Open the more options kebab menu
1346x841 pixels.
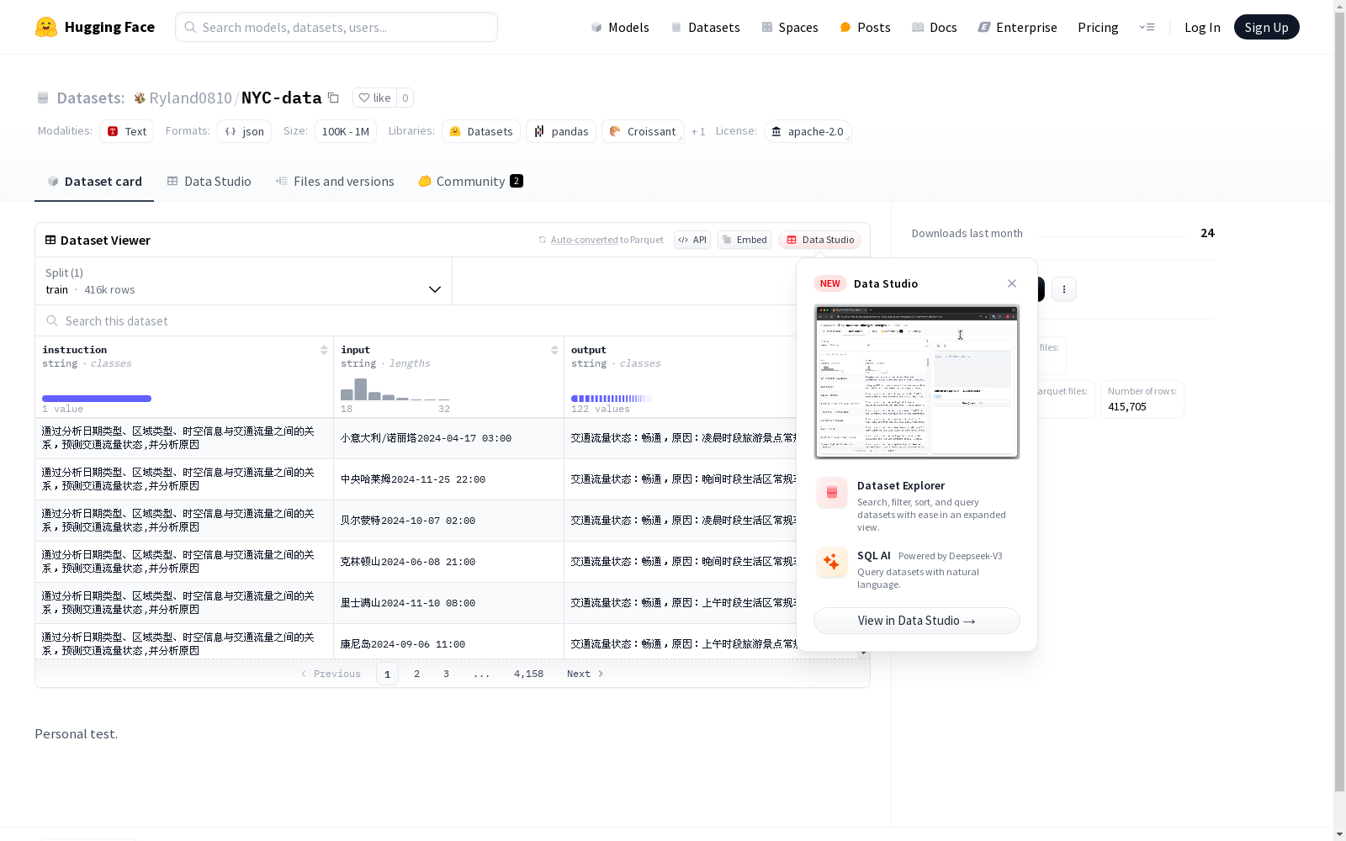coord(1064,289)
